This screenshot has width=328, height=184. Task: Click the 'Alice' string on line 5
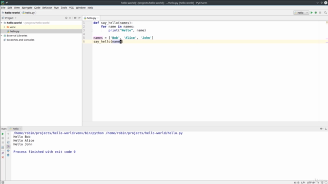pyautogui.click(x=130, y=38)
